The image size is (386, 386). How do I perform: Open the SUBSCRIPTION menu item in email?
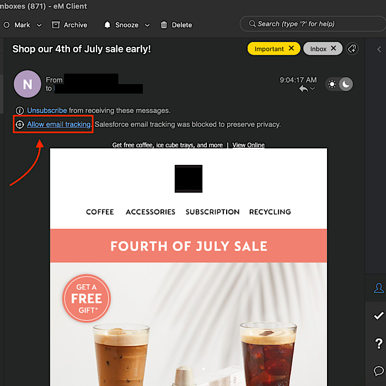(x=212, y=212)
